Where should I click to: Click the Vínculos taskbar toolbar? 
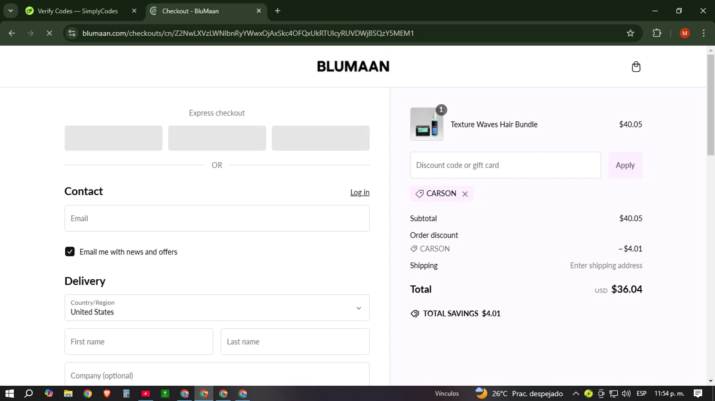pos(447,393)
